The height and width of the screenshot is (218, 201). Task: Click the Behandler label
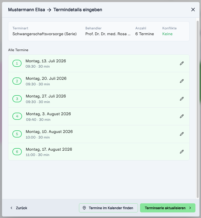pos(93,28)
